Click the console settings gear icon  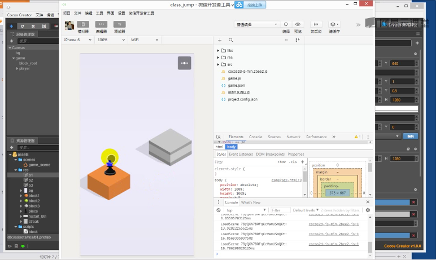click(x=368, y=210)
